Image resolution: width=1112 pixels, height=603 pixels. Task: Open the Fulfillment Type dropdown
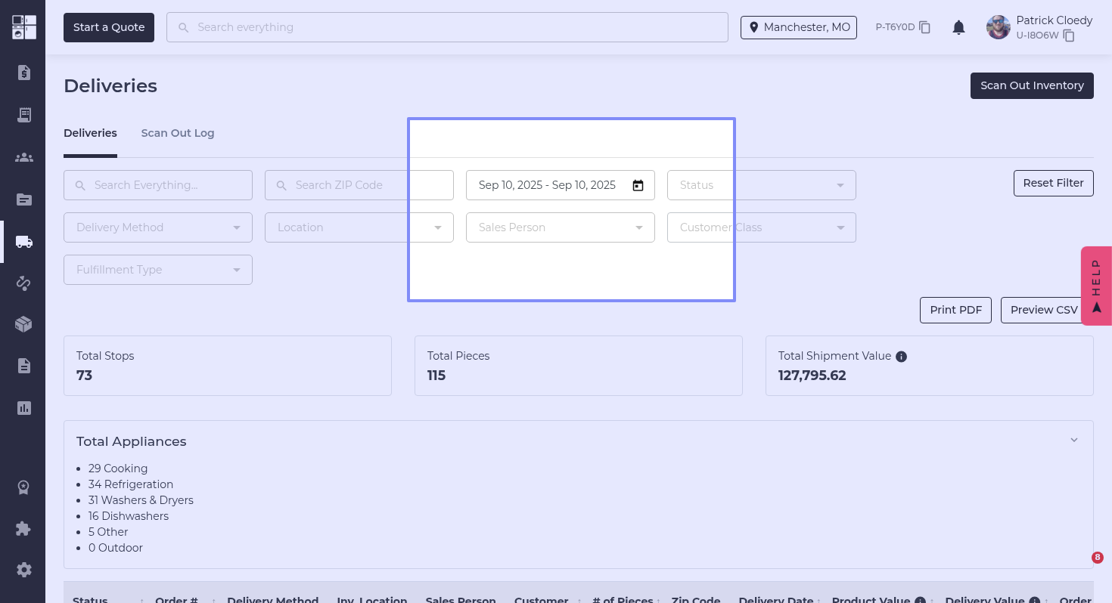click(158, 270)
